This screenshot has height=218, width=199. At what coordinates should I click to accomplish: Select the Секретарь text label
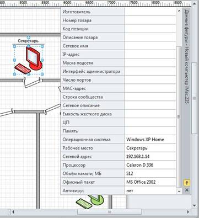[x=28, y=41]
